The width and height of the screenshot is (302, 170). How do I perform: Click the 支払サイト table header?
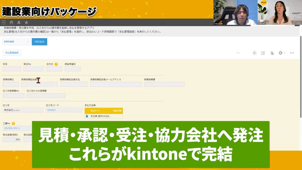coord(95,111)
